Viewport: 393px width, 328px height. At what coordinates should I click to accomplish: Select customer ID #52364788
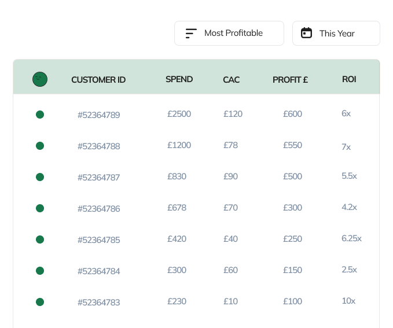point(99,146)
